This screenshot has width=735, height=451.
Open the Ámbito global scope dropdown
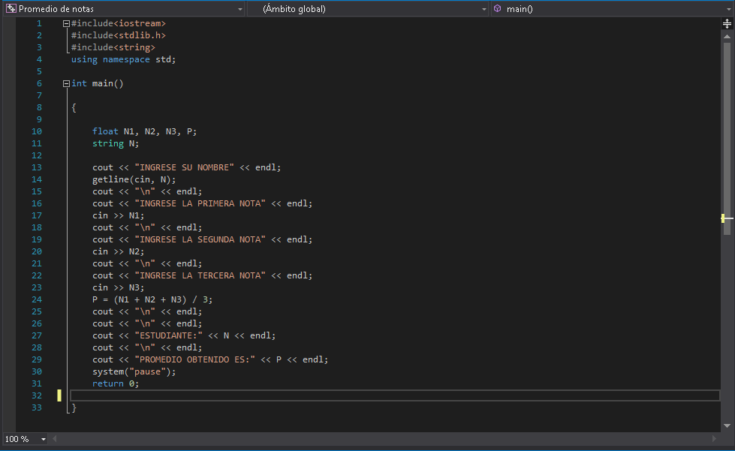coord(368,9)
